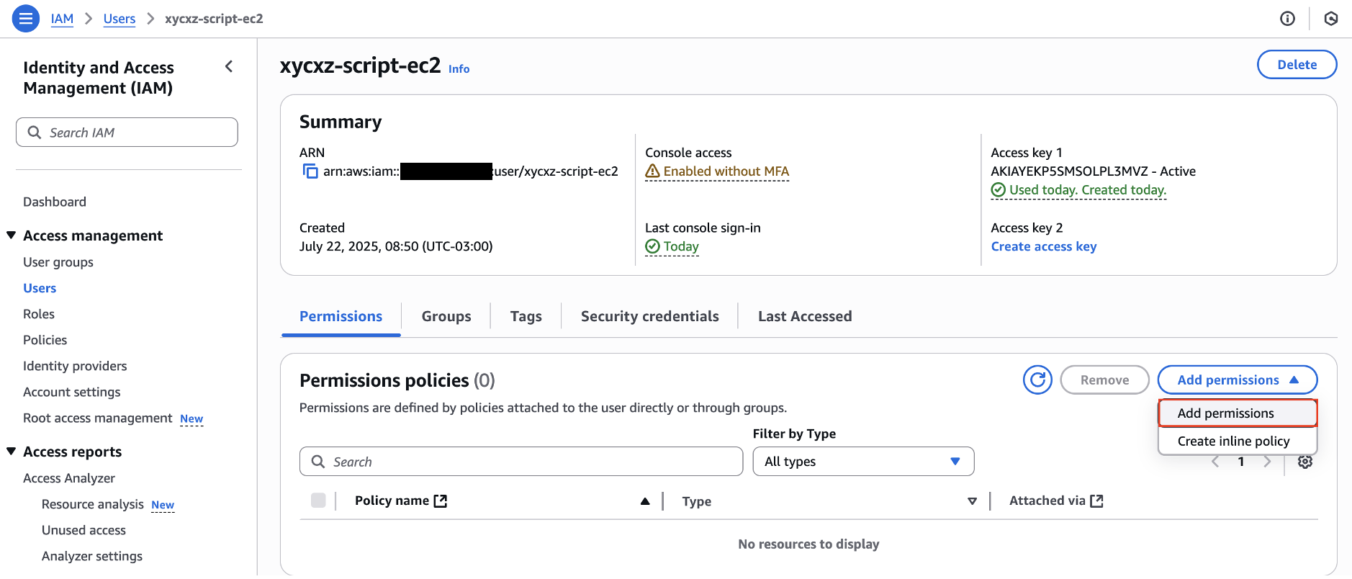
Task: Open User groups in the sidebar
Action: pos(58,262)
